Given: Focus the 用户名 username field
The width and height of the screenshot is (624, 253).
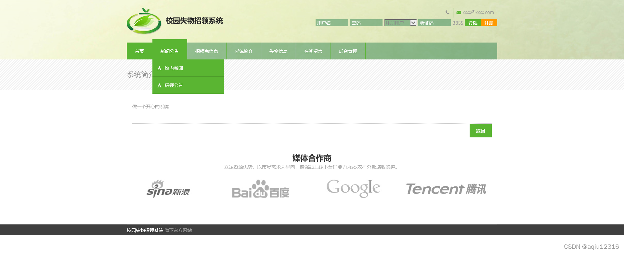Looking at the screenshot, I should point(332,23).
